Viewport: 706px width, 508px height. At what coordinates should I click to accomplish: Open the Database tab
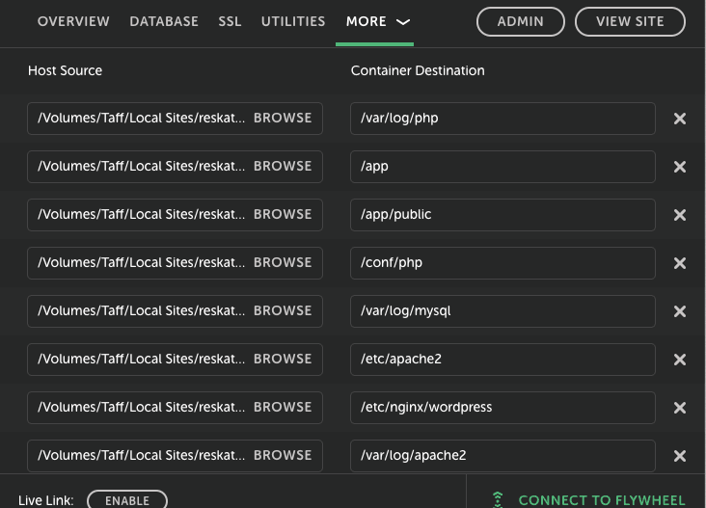tap(164, 21)
